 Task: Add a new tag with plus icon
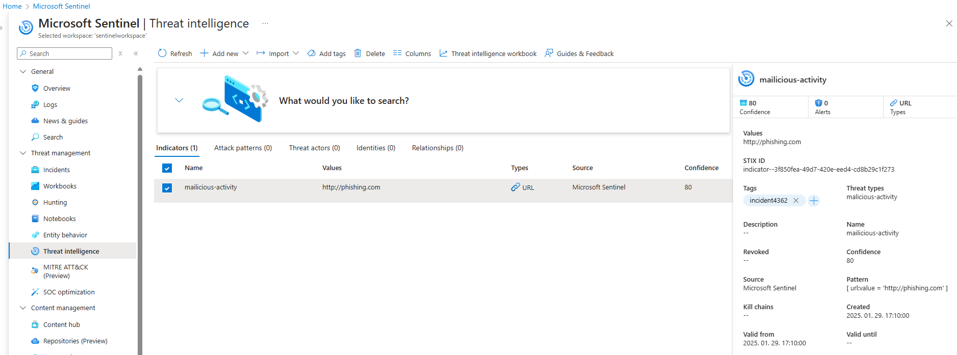814,201
